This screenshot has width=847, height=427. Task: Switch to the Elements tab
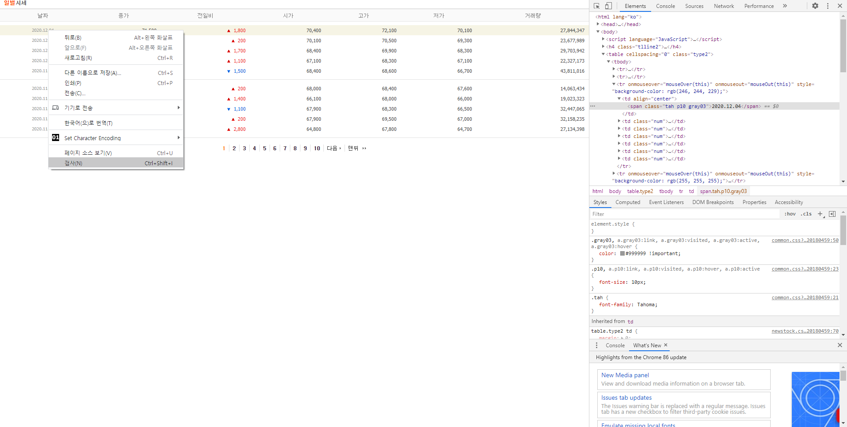[635, 6]
